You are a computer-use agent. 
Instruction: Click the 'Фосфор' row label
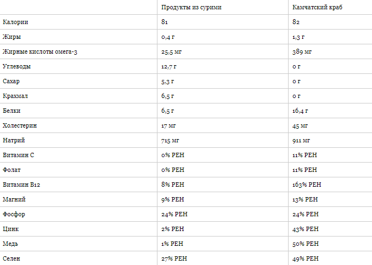pos(14,215)
